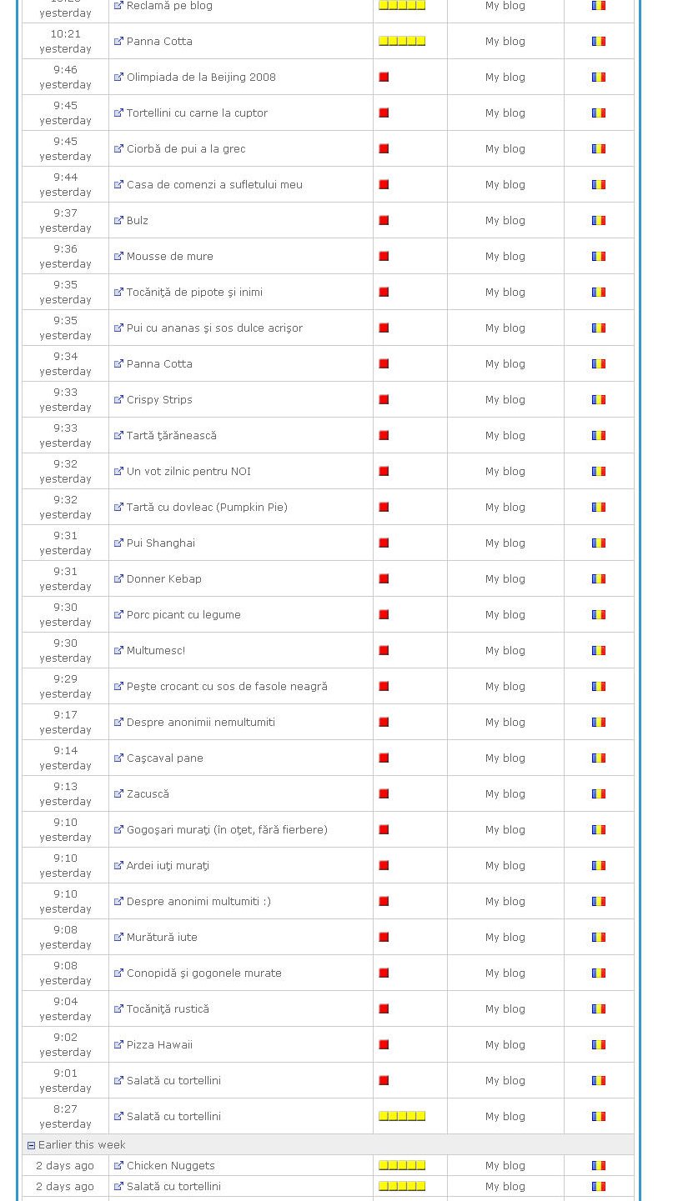Click the Romanian flag in Donner Kebap row

598,579
